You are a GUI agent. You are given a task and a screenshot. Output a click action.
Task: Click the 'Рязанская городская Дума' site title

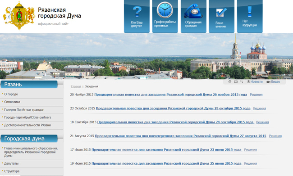tap(60, 13)
